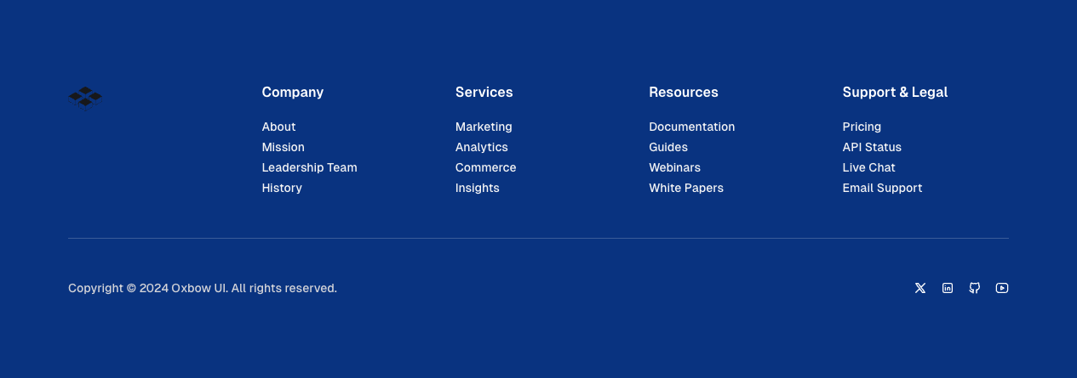Visit the Leadership Team link
The image size is (1077, 378).
[x=309, y=167]
